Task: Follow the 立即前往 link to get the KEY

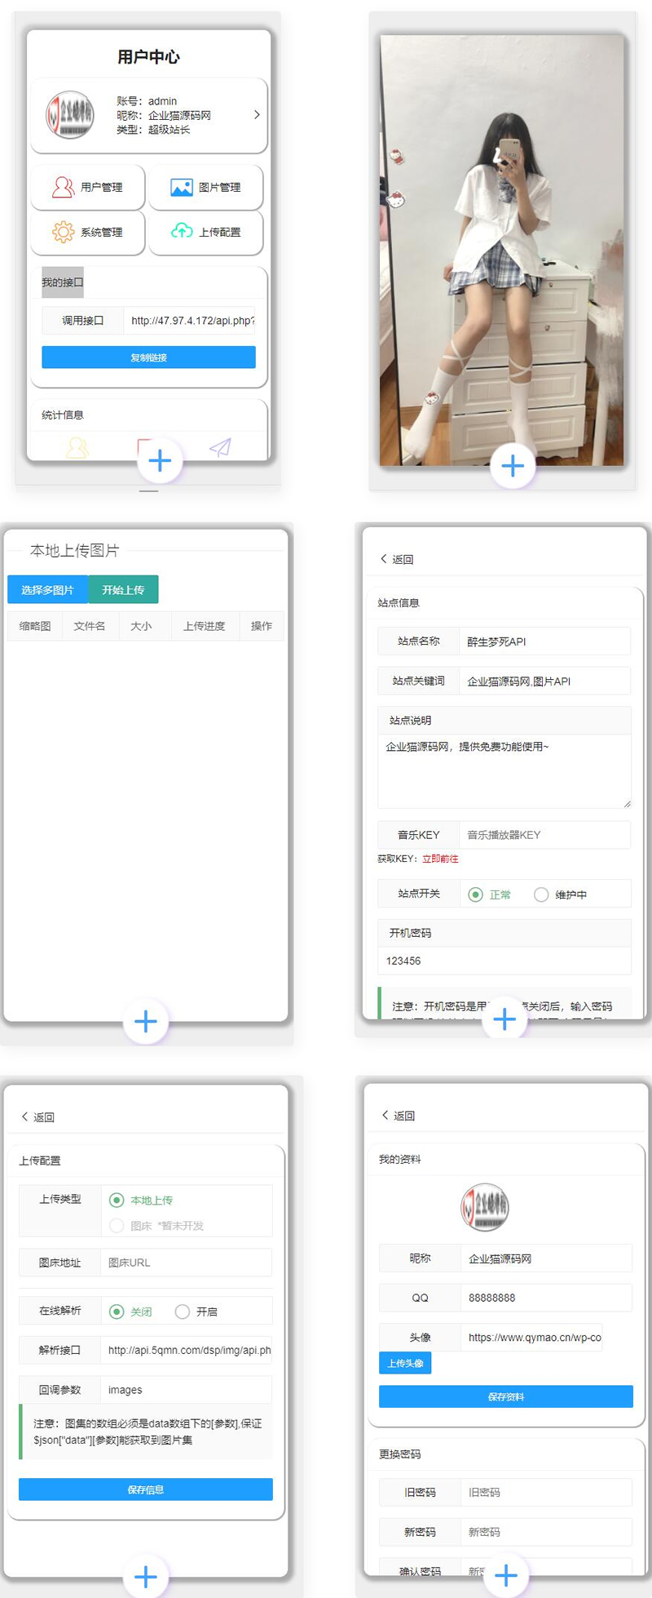Action: click(x=440, y=859)
